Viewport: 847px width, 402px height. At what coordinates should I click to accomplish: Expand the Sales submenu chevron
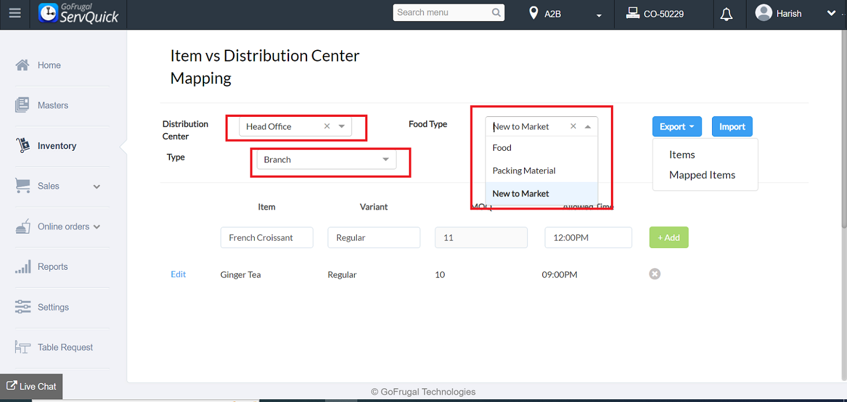click(97, 187)
